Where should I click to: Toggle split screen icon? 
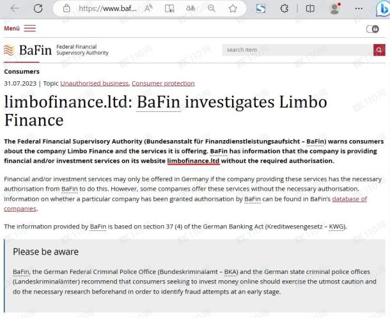(x=310, y=9)
